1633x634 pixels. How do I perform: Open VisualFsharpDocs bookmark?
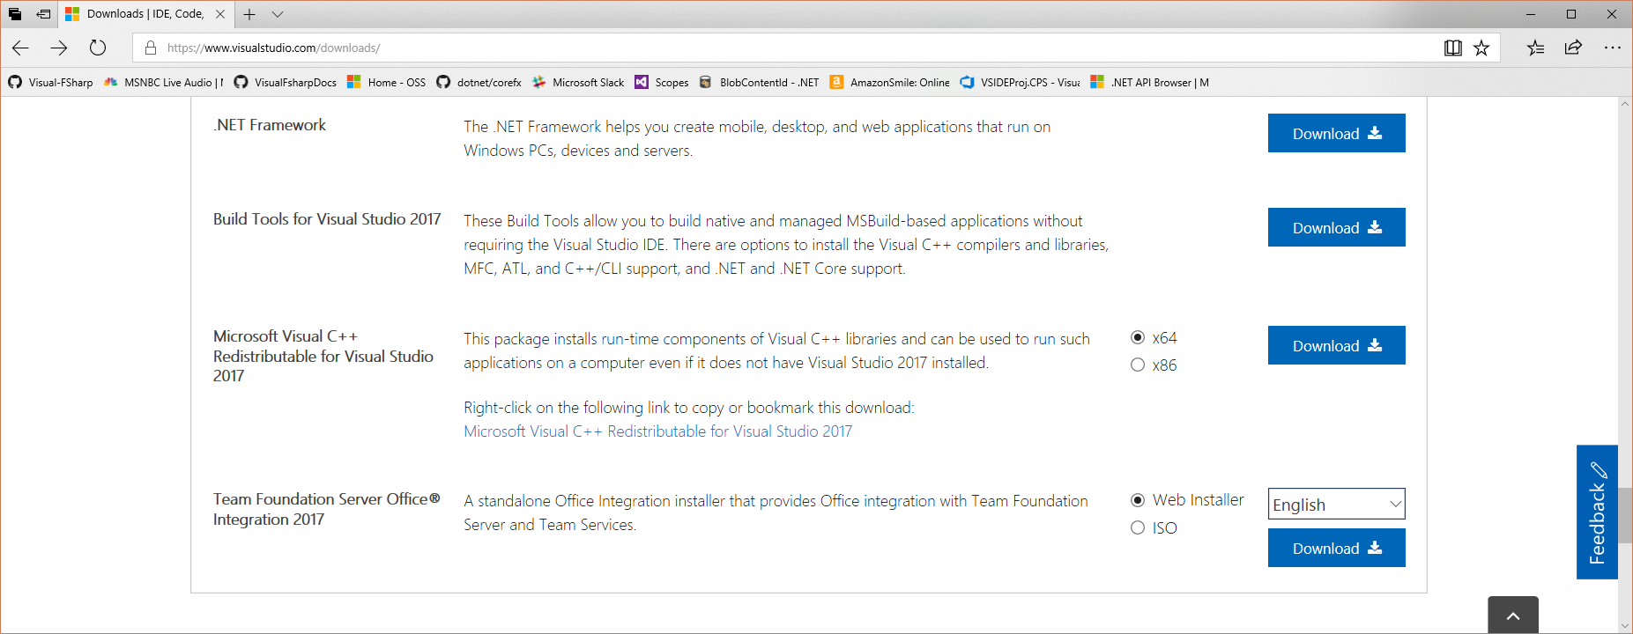(x=285, y=82)
